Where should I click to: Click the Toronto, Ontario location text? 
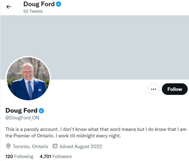coord(31,146)
